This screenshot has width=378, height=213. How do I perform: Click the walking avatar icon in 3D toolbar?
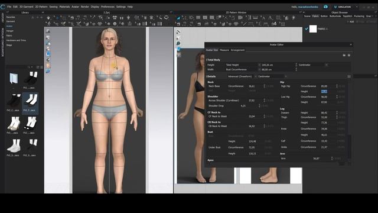point(48,24)
